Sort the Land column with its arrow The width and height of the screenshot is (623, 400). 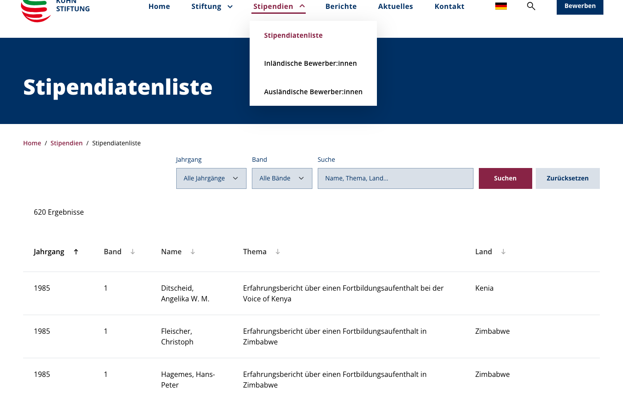pos(503,252)
